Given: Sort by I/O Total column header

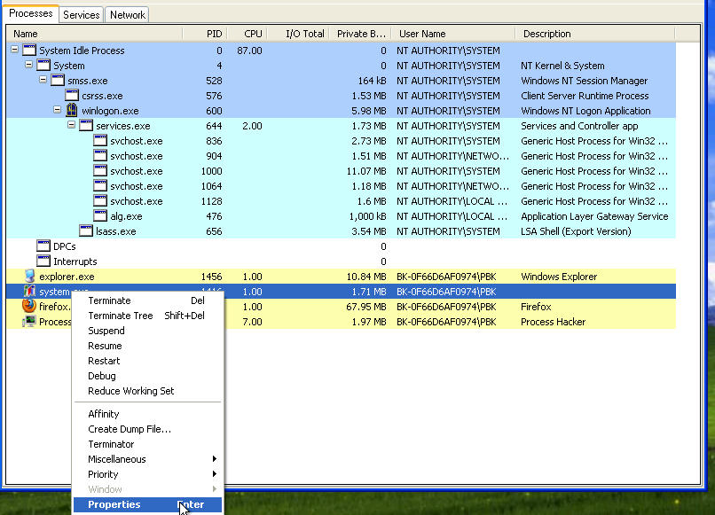Looking at the screenshot, I should pos(298,34).
